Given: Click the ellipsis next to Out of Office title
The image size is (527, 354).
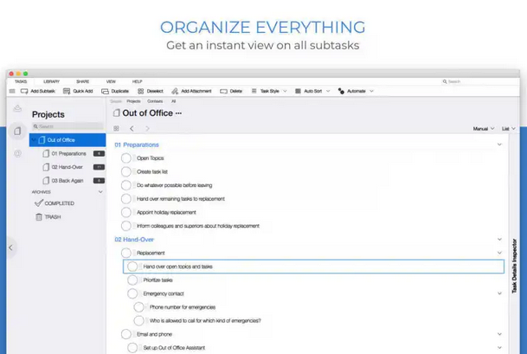Looking at the screenshot, I should [178, 113].
